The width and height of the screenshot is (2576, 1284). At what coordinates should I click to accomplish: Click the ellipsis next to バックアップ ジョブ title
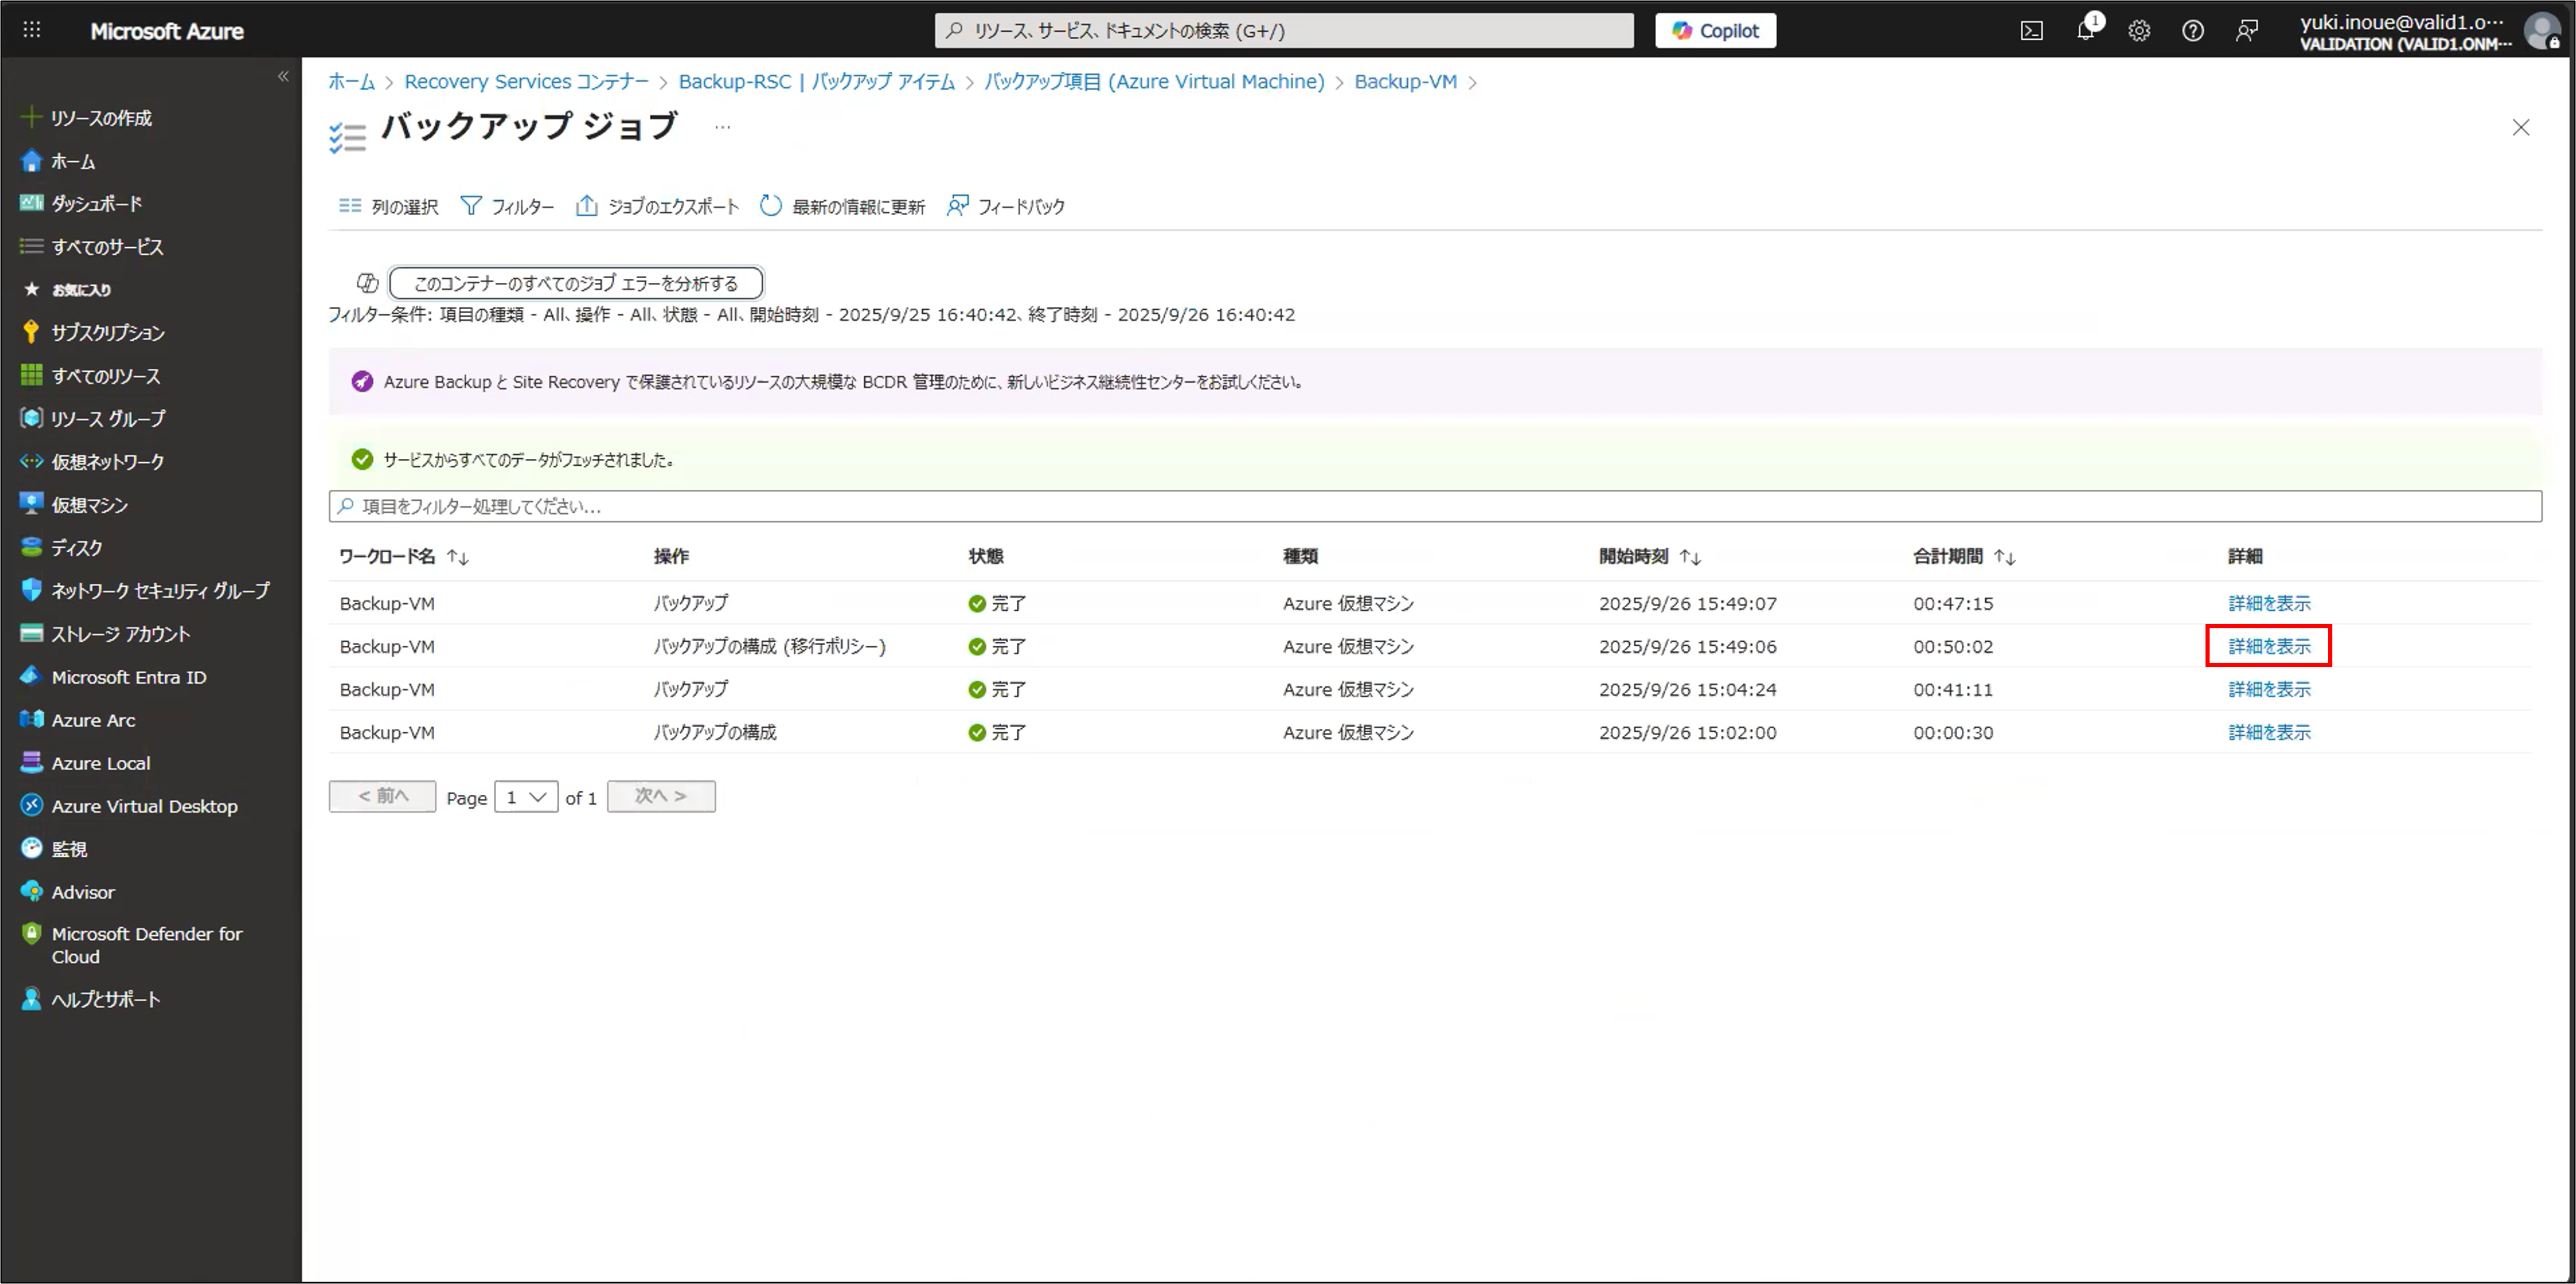coord(722,127)
